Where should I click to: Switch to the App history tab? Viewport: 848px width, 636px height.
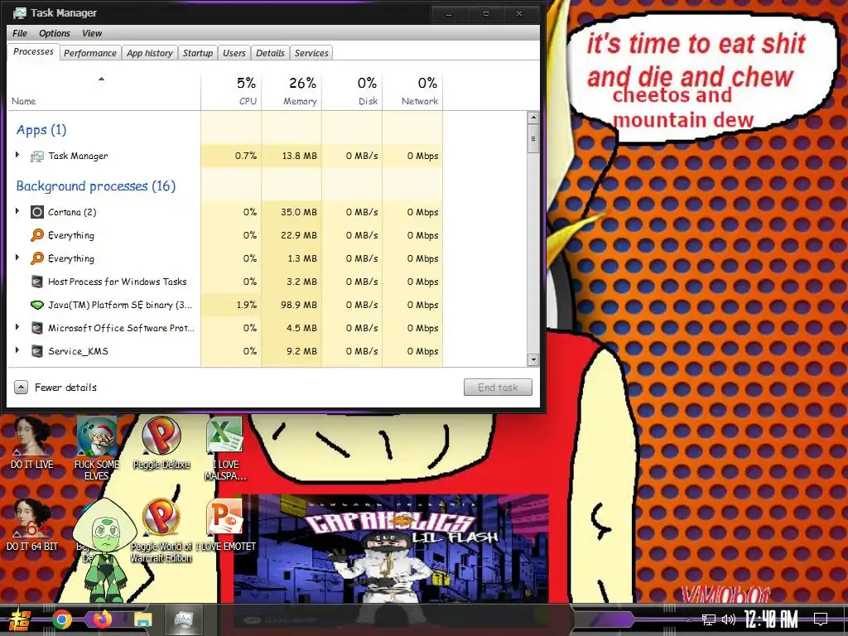150,53
